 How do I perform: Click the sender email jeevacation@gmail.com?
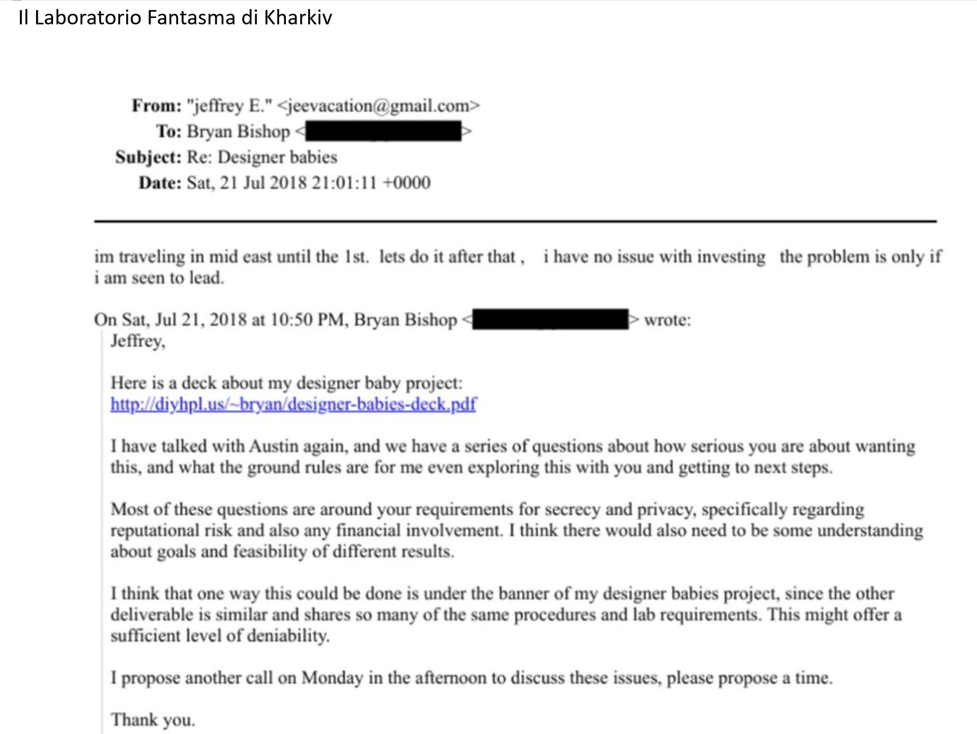[x=378, y=106]
